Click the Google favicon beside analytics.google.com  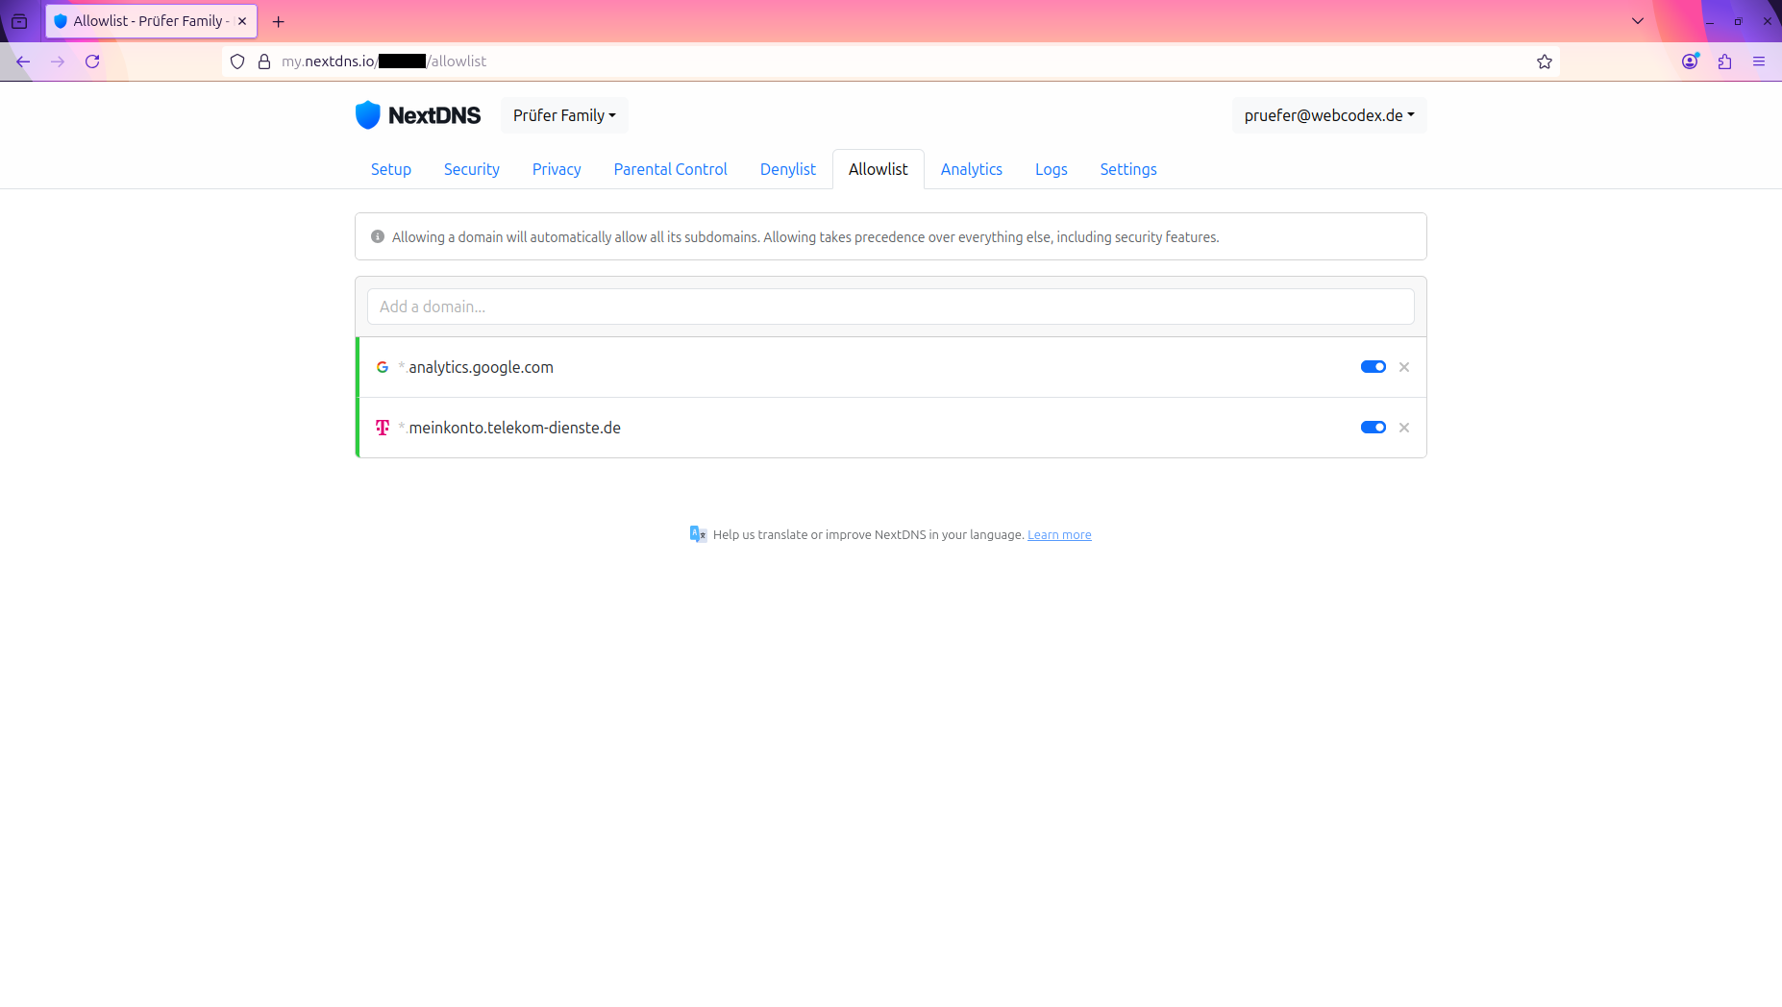(x=383, y=366)
